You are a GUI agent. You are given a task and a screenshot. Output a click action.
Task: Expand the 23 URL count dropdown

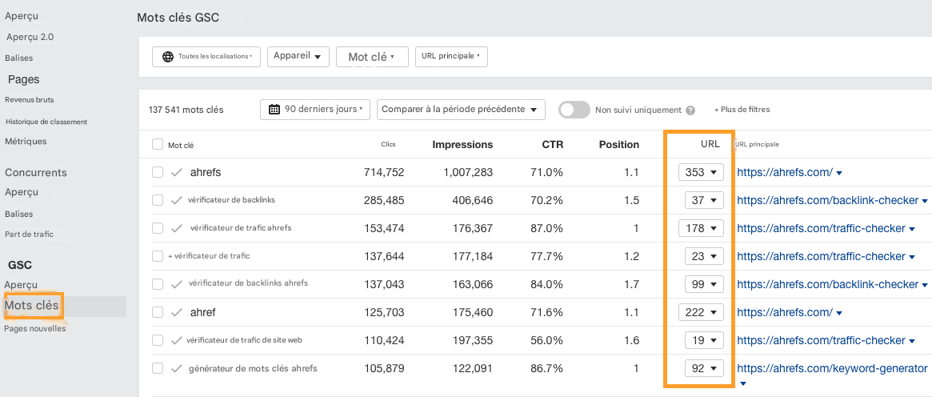tap(704, 256)
